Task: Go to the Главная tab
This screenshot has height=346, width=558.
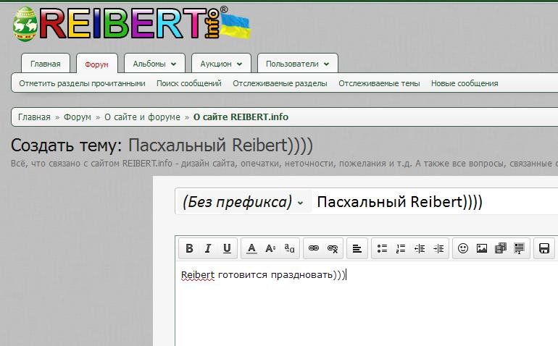Action: tap(45, 64)
